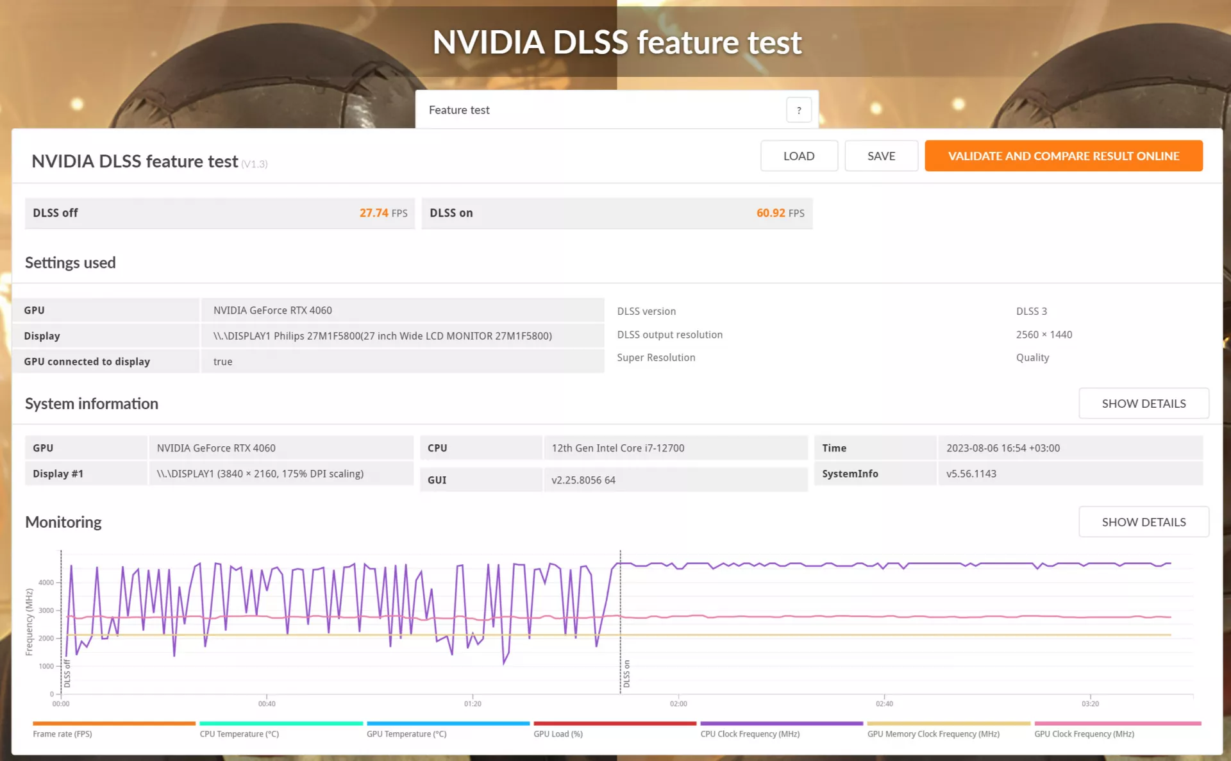Toggle GPU Temperature legend series

(x=406, y=734)
